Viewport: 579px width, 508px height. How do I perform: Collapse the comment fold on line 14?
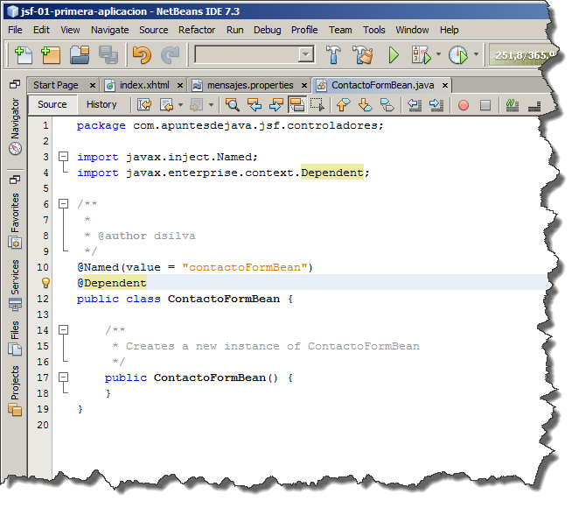64,330
